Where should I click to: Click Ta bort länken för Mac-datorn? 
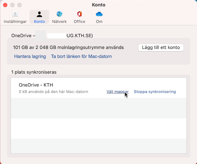pyautogui.click(x=81, y=56)
